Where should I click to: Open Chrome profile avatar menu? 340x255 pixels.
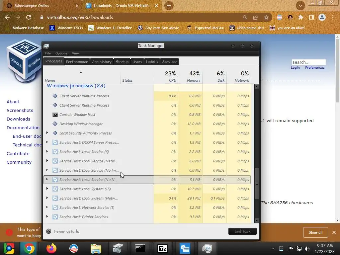click(x=322, y=17)
